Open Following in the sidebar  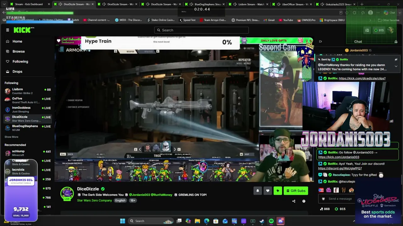[x=20, y=62]
